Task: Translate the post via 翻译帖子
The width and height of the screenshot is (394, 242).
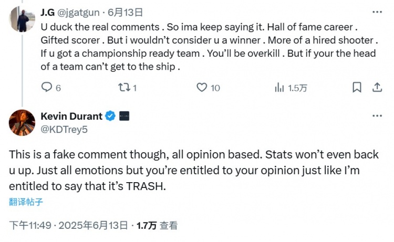Action: (26, 201)
